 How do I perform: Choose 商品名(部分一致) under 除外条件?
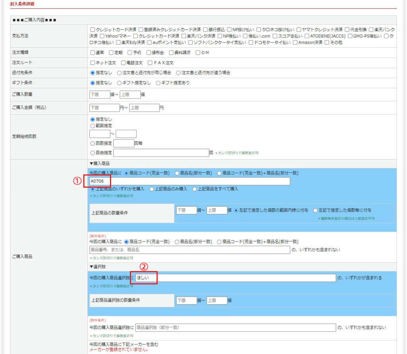point(177,242)
